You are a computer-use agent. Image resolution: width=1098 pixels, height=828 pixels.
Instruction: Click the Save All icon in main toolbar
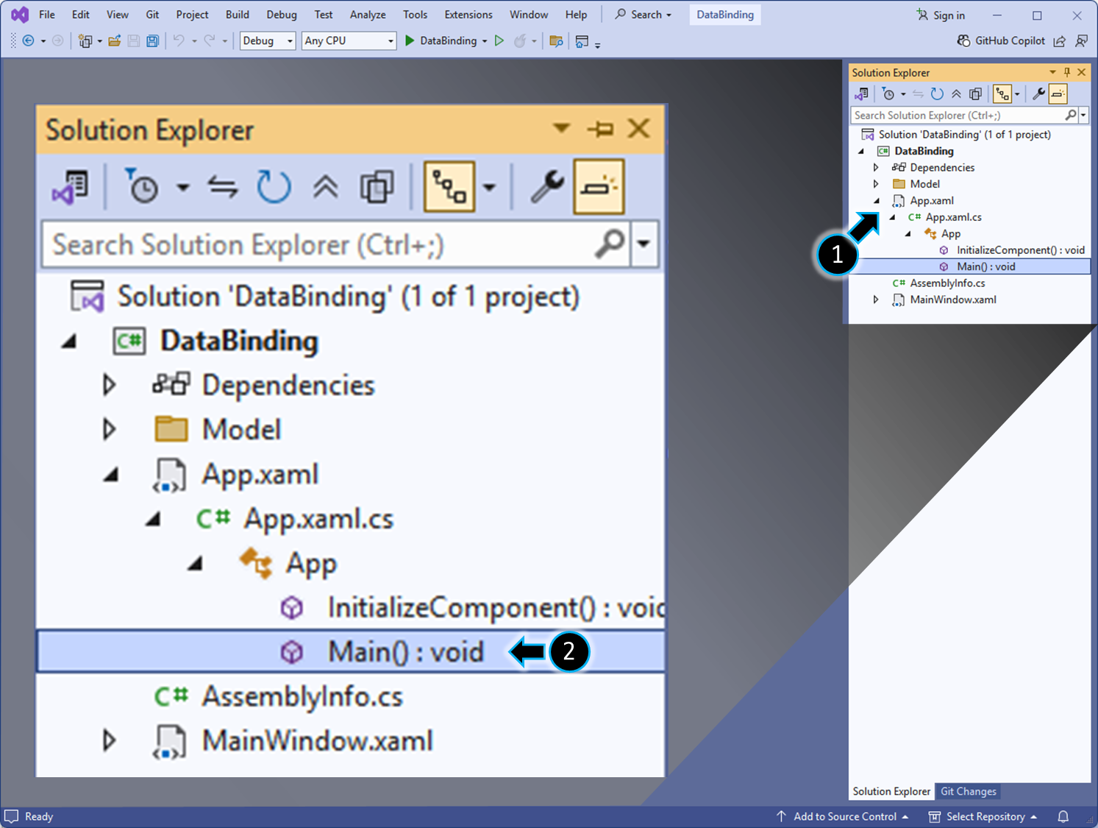point(152,41)
